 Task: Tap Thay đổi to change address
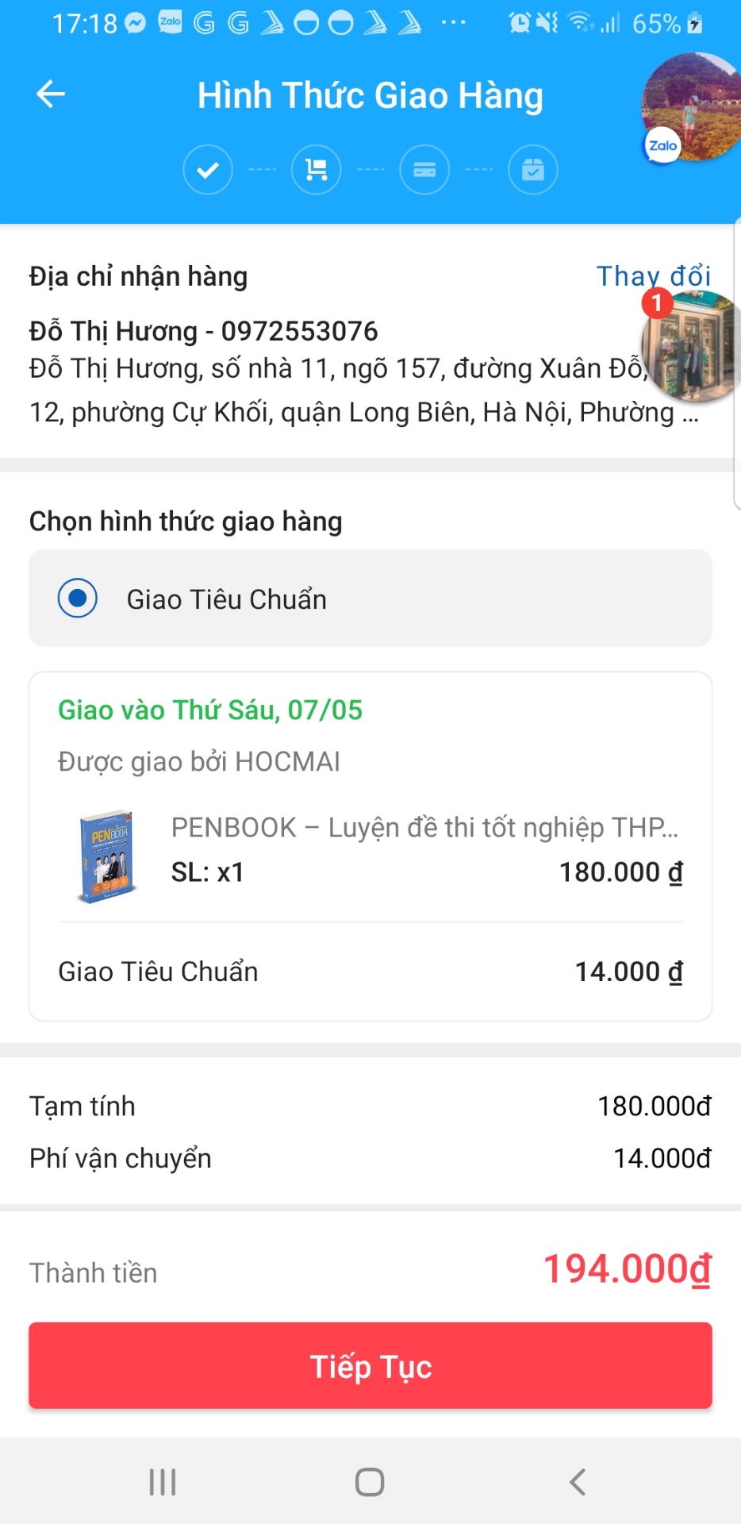coord(653,276)
